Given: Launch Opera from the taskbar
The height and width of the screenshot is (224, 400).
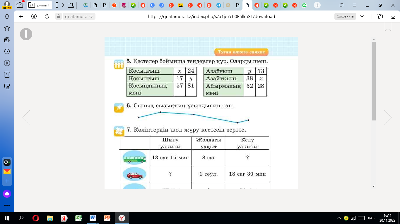Looking at the screenshot, I should pos(36,218).
